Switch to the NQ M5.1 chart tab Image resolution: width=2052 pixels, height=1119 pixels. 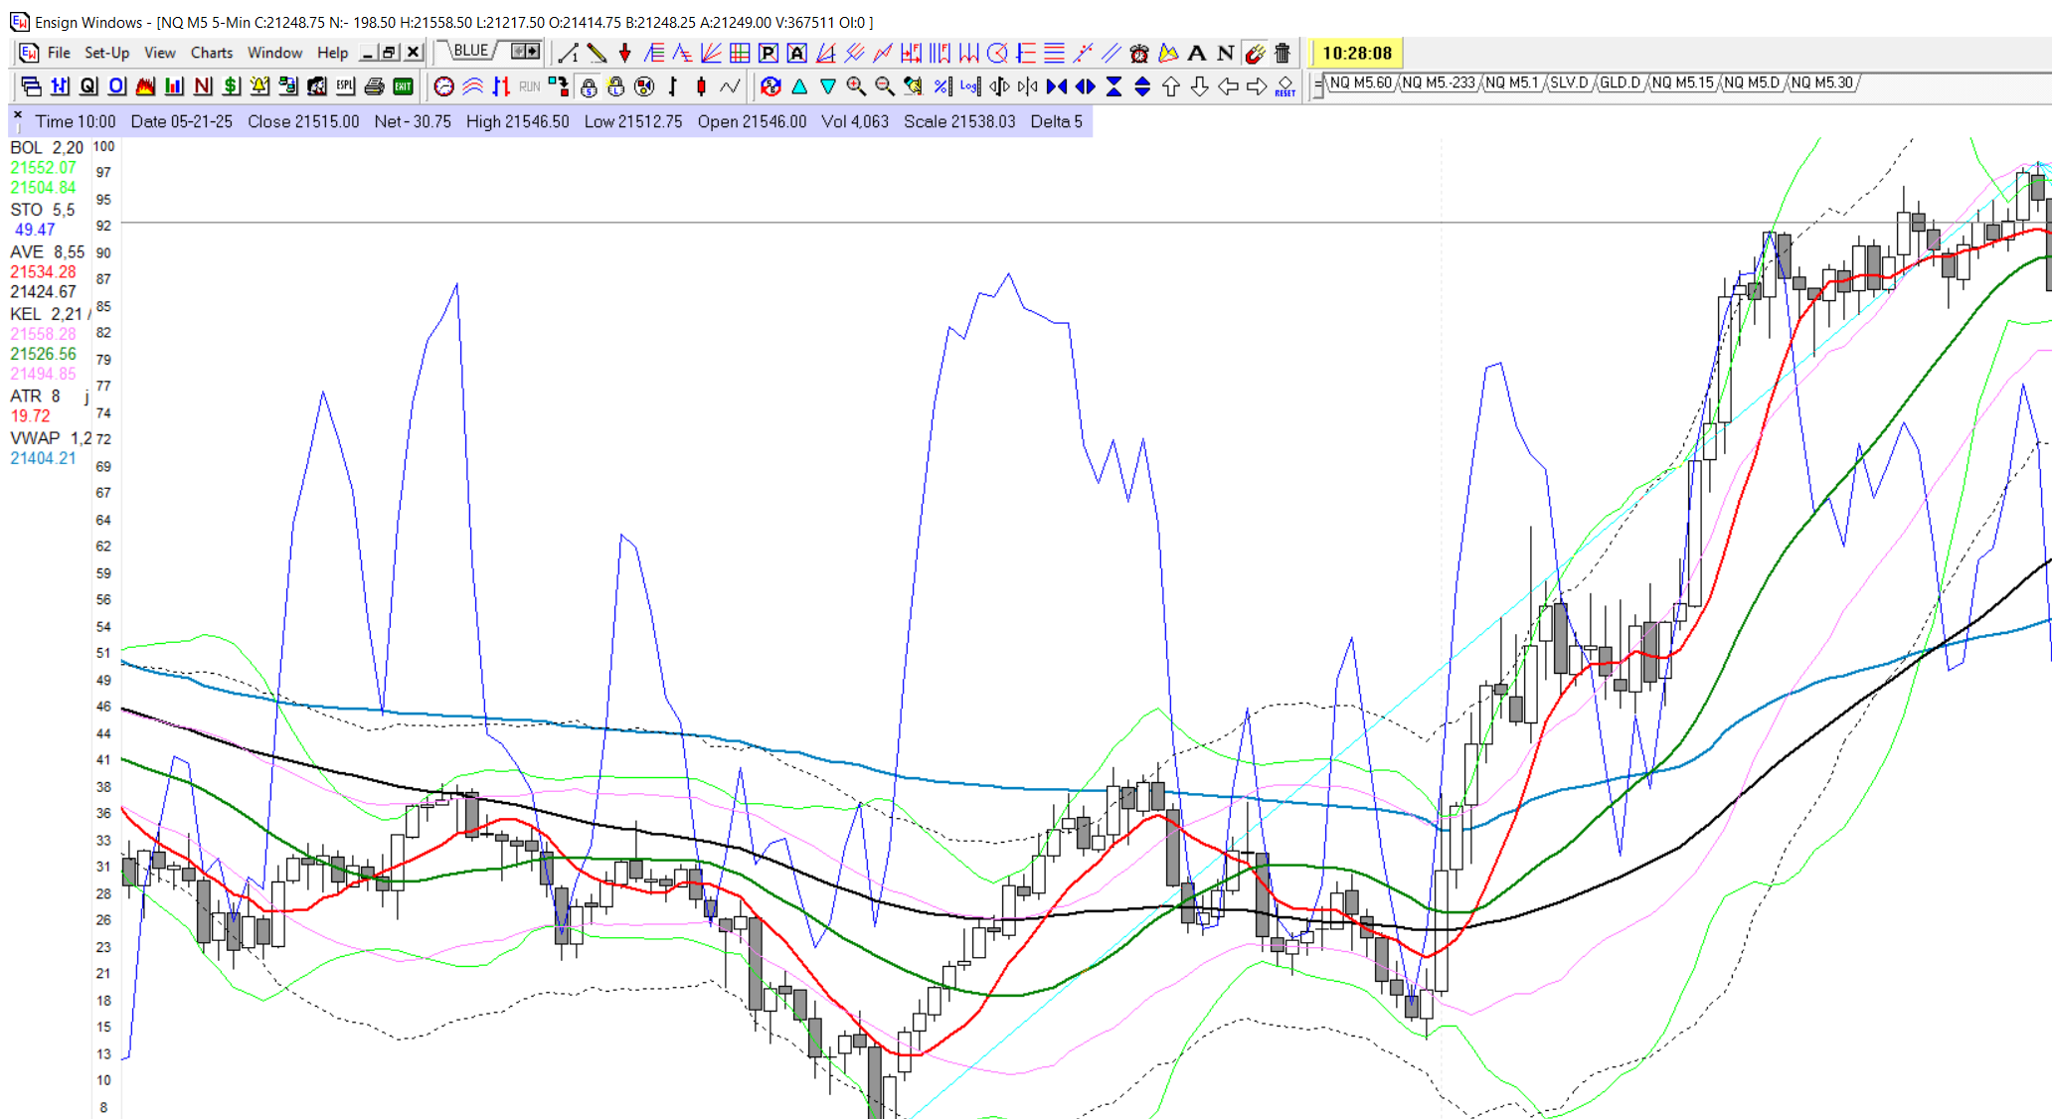[1511, 83]
